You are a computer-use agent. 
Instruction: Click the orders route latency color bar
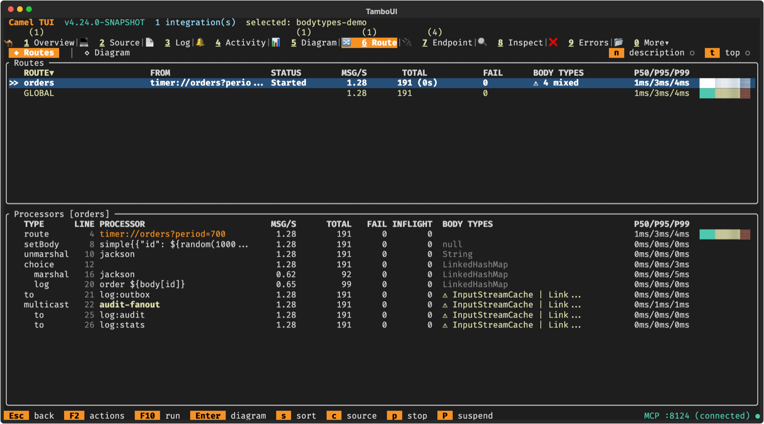[725, 83]
